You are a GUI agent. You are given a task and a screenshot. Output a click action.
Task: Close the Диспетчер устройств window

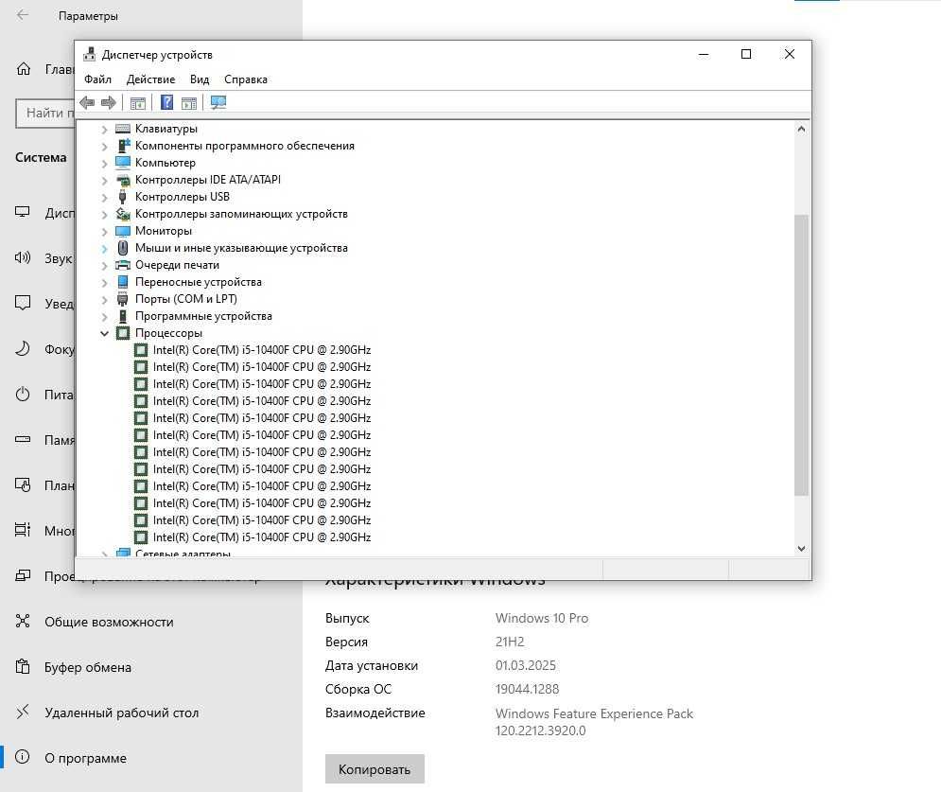pos(790,55)
